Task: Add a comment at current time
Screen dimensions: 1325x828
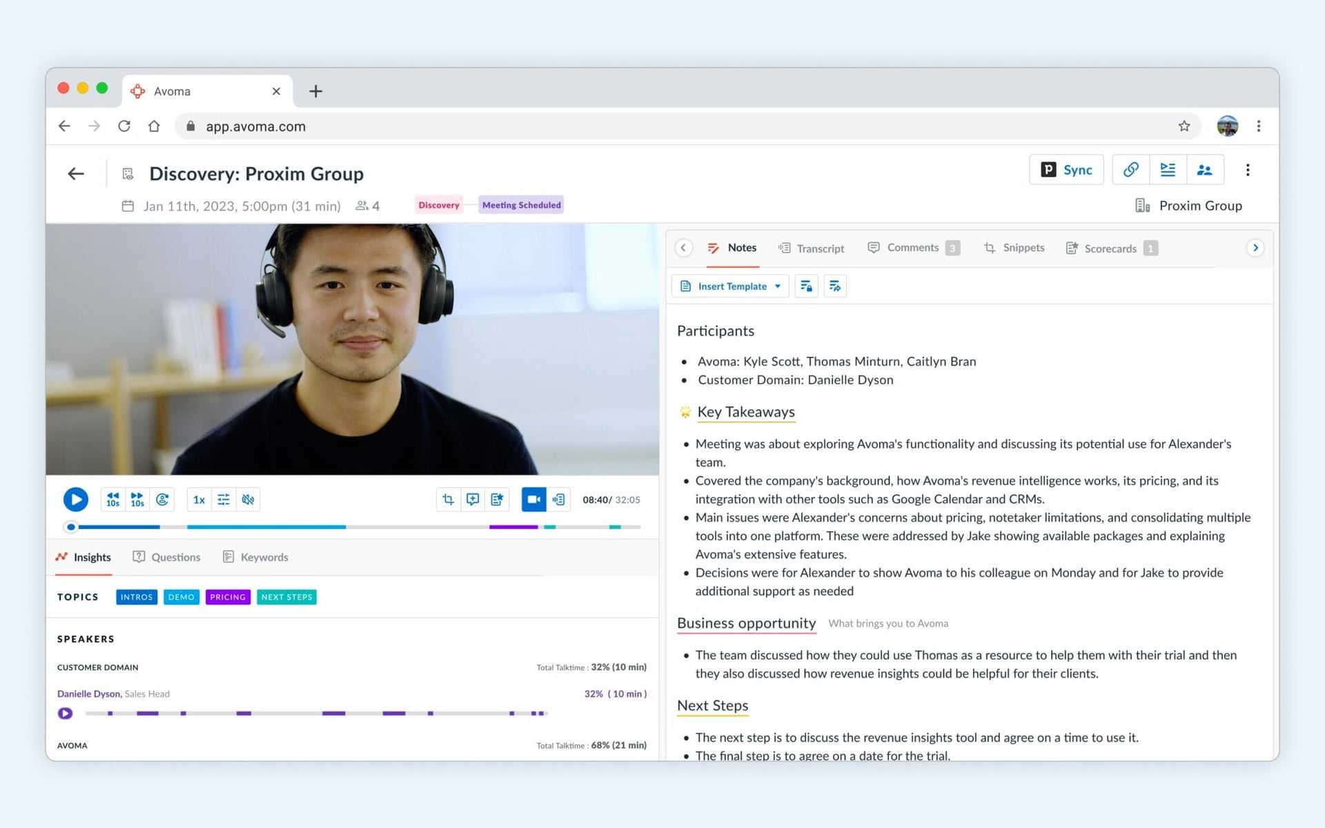Action: point(473,500)
